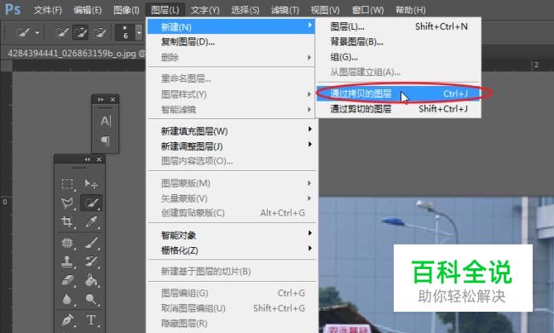Open the Paragraph panel icon
Viewport: 554px width, 333px height.
point(106,141)
